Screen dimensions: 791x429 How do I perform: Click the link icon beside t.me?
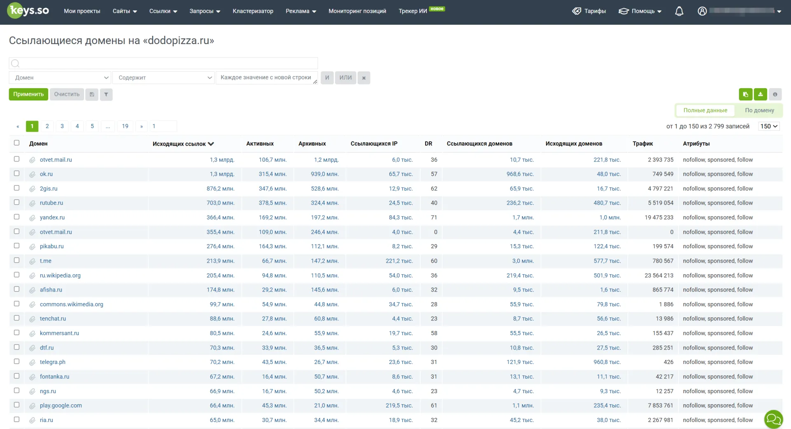pos(32,261)
